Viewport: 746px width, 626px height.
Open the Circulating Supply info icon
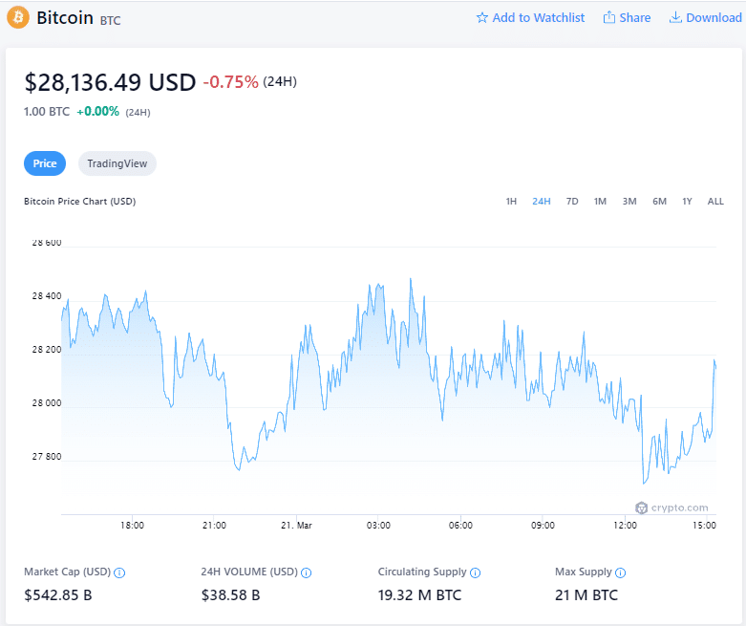476,572
